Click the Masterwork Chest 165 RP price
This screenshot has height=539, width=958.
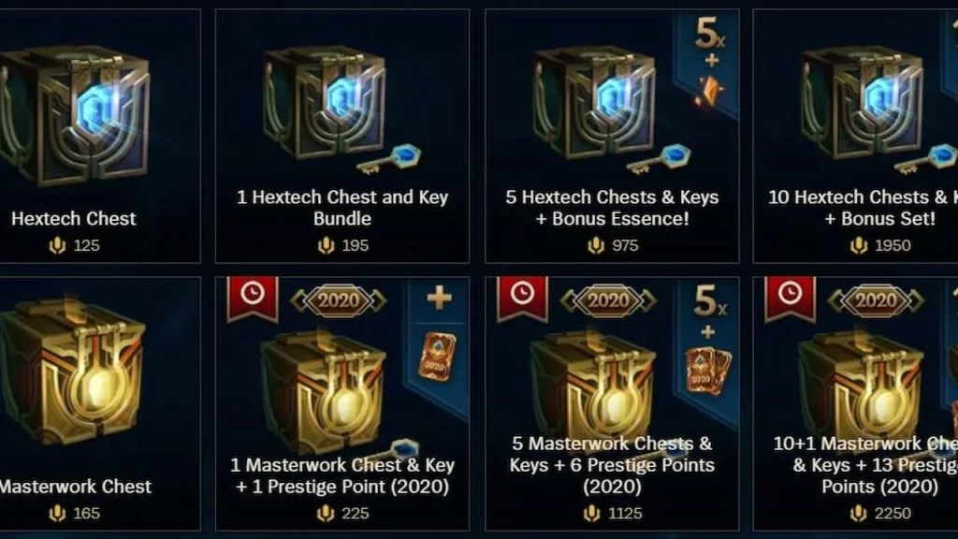pyautogui.click(x=75, y=514)
